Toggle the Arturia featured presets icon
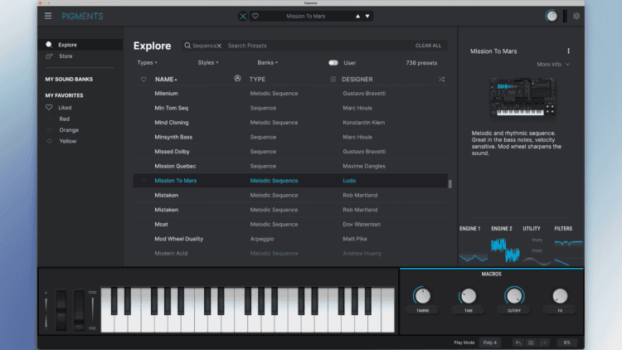Image resolution: width=622 pixels, height=350 pixels. coord(237,79)
